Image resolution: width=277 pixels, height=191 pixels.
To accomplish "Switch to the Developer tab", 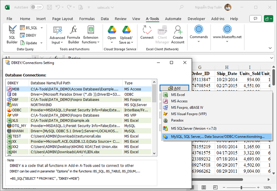I will [x=196, y=19].
